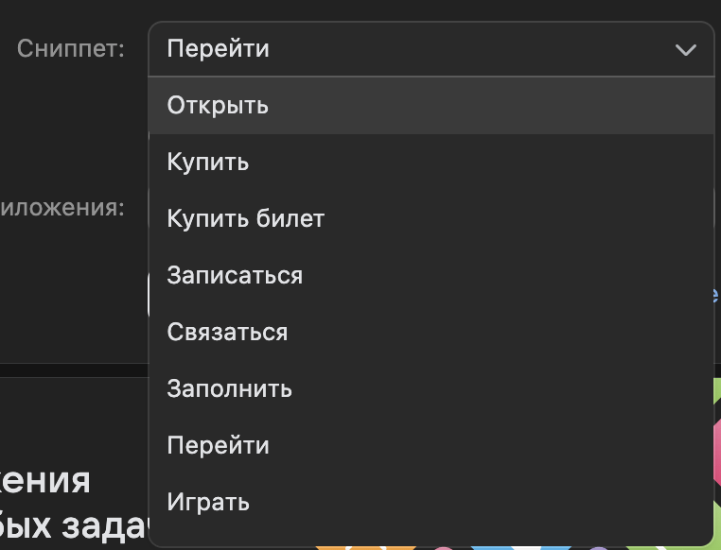721x550 pixels.
Task: Open the Сниппет combo box showing Перейти
Action: coord(416,49)
